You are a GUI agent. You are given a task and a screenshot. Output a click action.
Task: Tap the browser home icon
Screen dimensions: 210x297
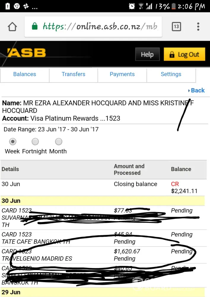(x=12, y=26)
